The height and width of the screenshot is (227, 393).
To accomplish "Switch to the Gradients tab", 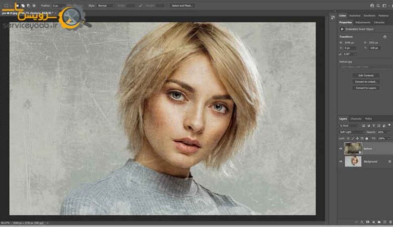I will (369, 16).
